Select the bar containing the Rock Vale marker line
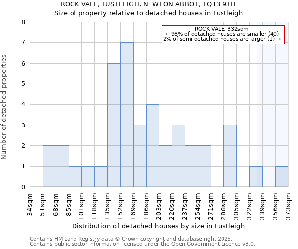Viewport: 298px width, 249px height. click(x=256, y=177)
